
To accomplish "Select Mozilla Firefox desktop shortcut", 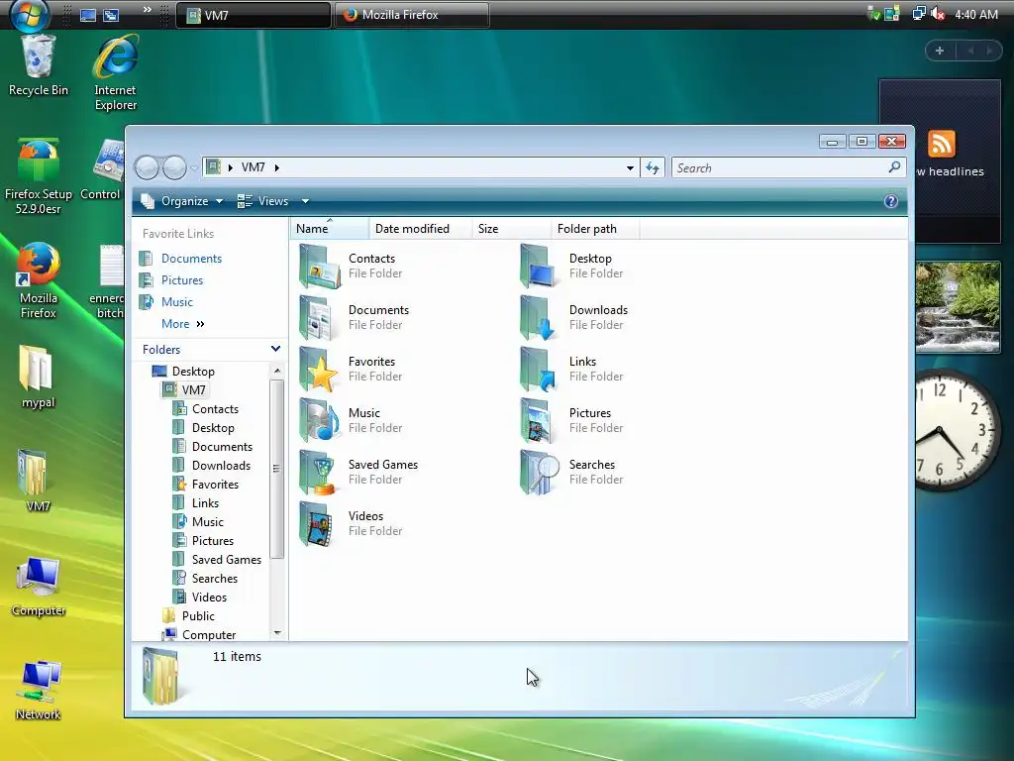I will (39, 280).
